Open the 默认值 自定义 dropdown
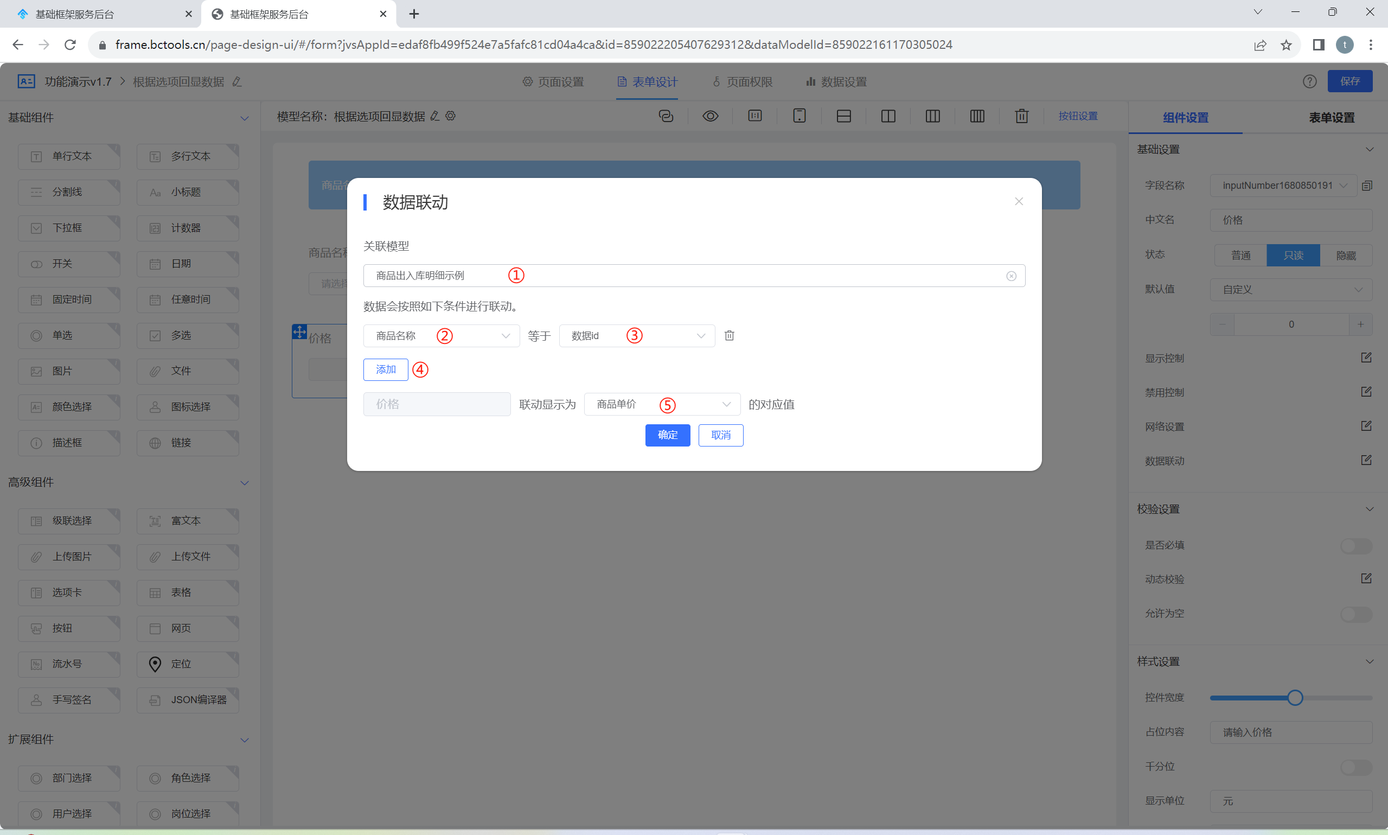This screenshot has height=835, width=1388. pos(1291,290)
